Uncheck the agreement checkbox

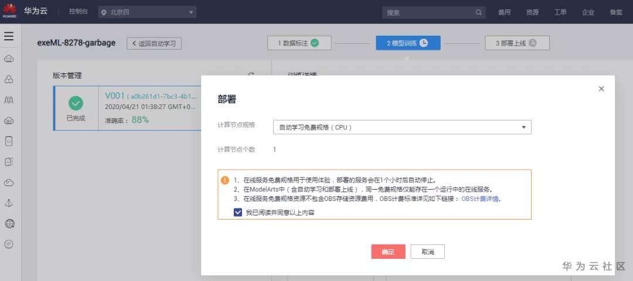point(238,212)
